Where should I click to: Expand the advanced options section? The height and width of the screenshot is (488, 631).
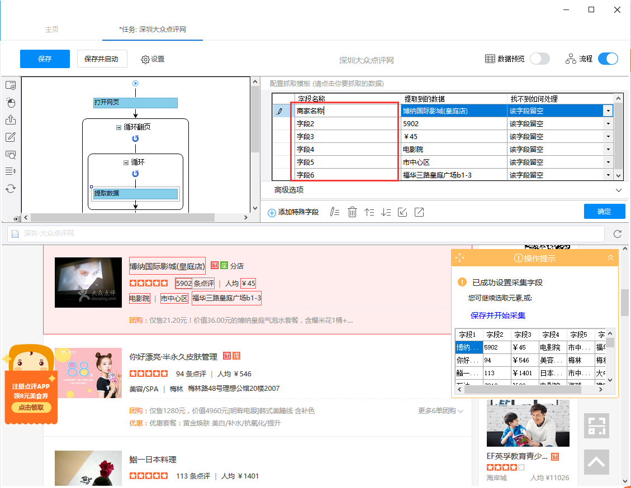[x=619, y=190]
